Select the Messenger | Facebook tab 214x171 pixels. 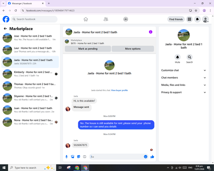pos(26,3)
